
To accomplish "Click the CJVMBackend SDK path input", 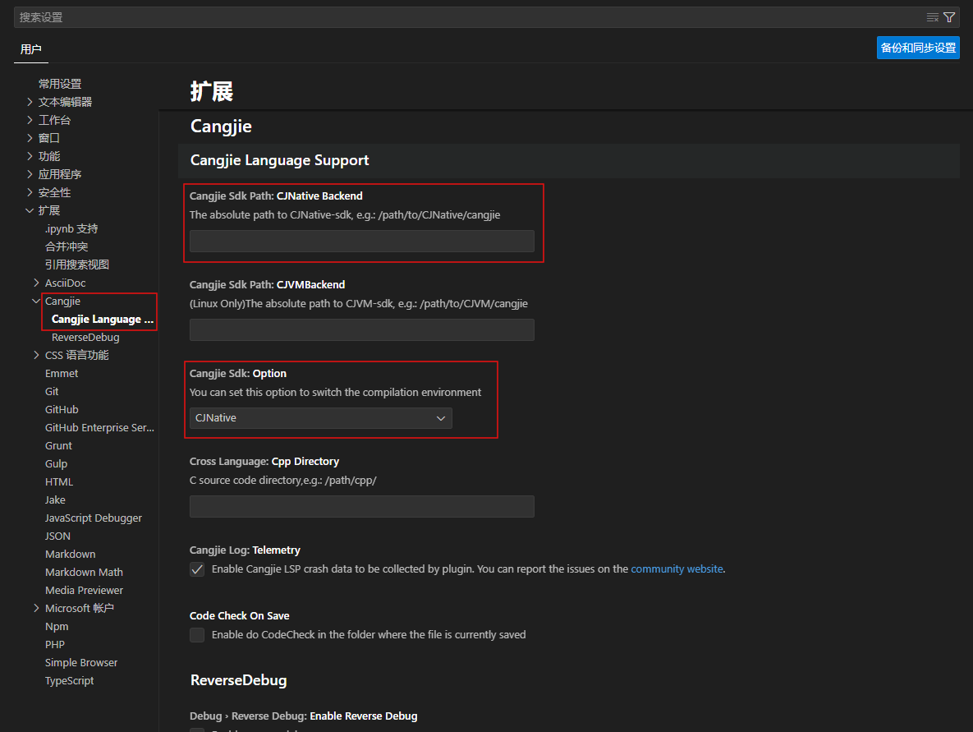I will [361, 329].
